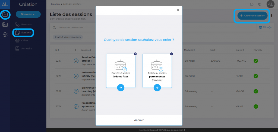Open the Mentions légales link
The image size is (278, 132).
click(149, 130)
